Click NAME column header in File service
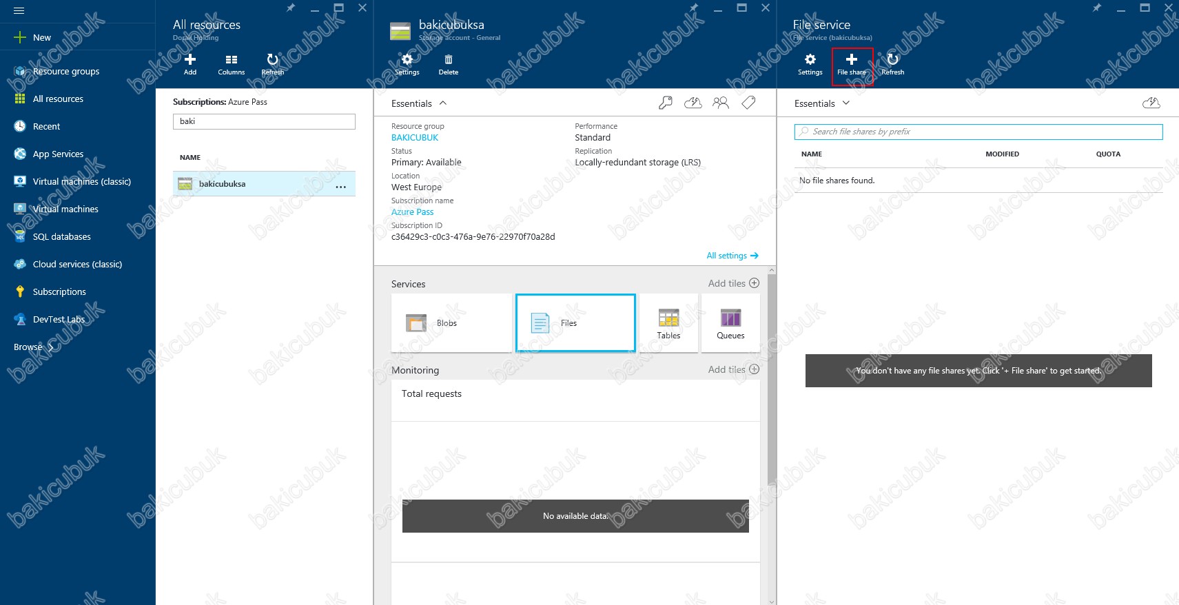The height and width of the screenshot is (605, 1179). 812,154
